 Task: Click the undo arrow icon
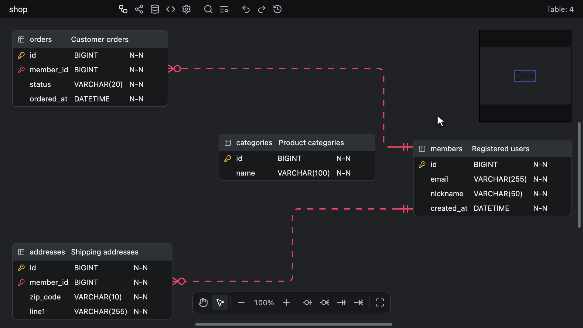click(x=246, y=9)
